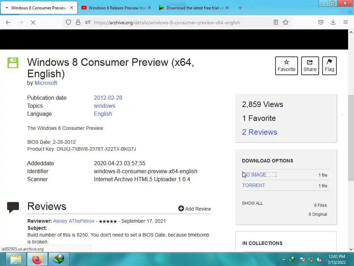Open reviewer Alexey AThePetrov's profile

tap(74, 221)
